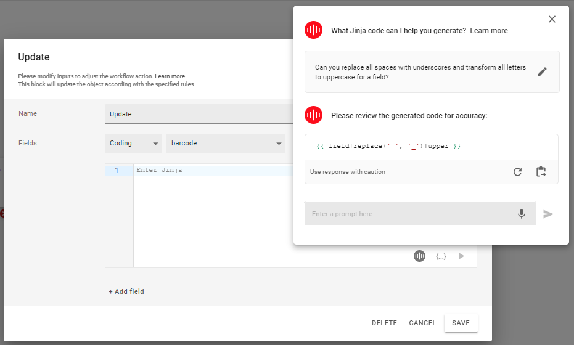Click DELETE to remove the block
The width and height of the screenshot is (574, 345).
tap(384, 323)
